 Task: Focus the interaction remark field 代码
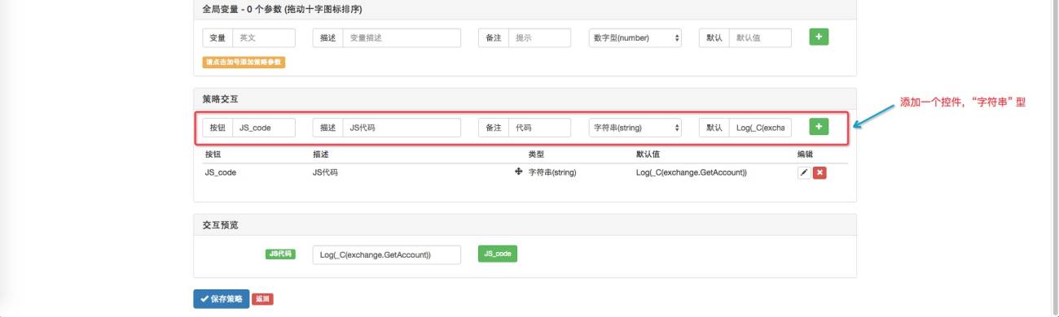[539, 128]
